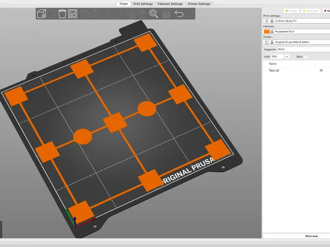Click the Supports label
330x247 pixels.
point(270,49)
